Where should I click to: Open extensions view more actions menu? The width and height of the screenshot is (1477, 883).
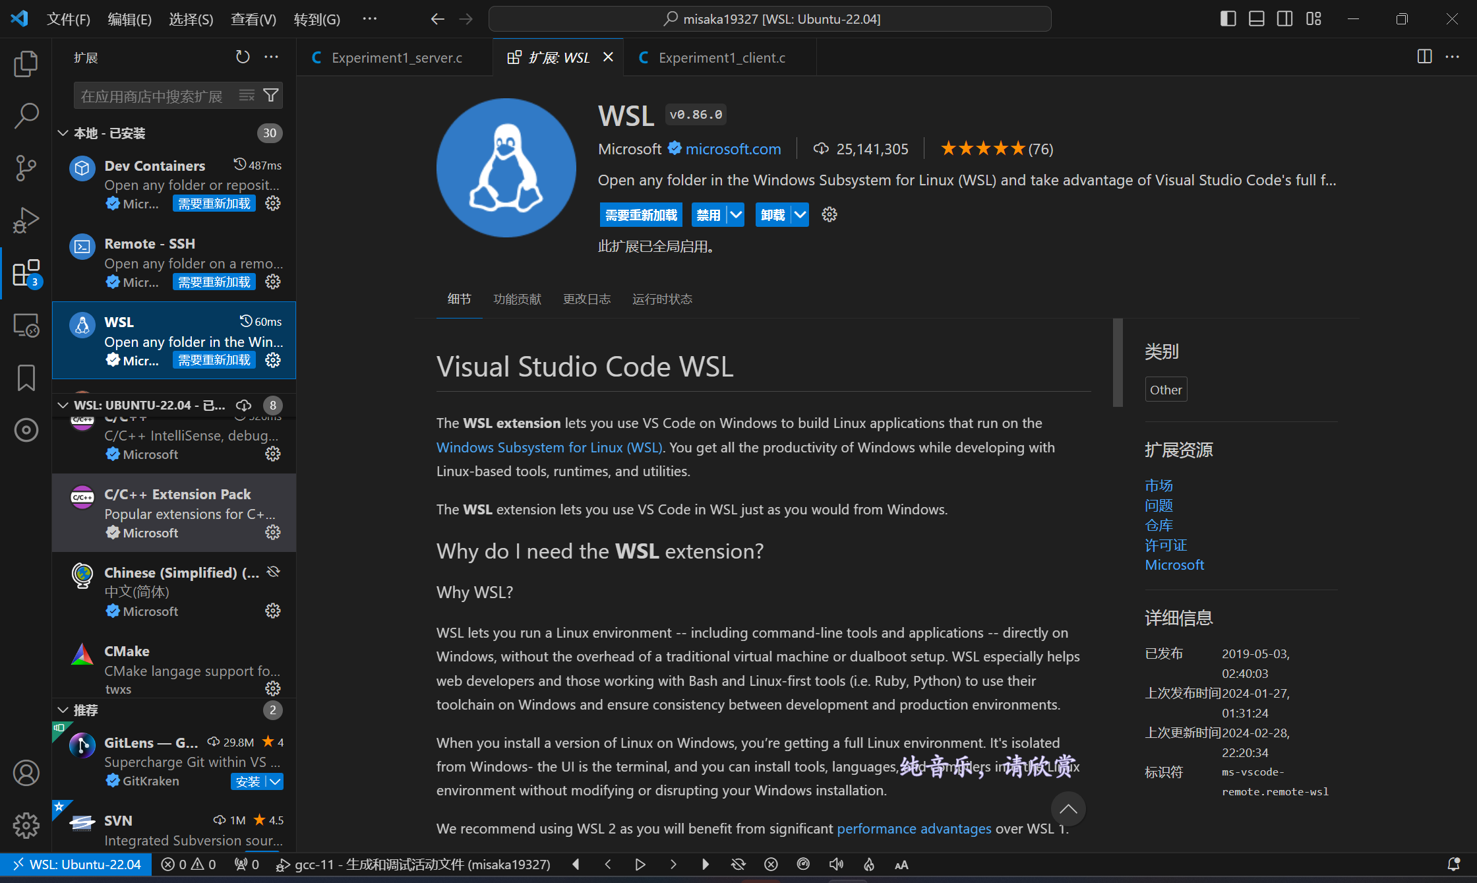point(272,57)
